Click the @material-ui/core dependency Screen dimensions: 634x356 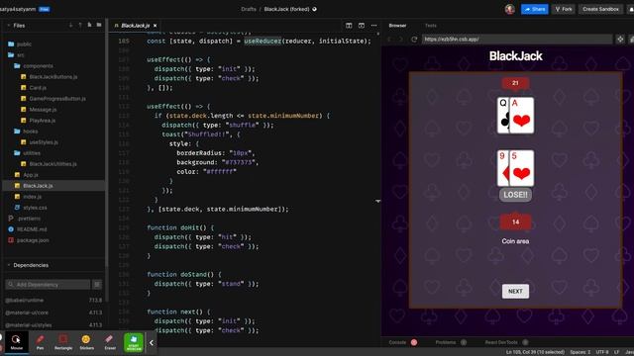pos(27,312)
